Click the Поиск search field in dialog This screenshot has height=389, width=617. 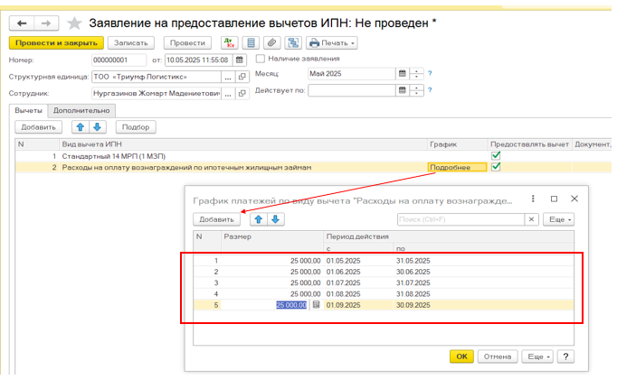pyautogui.click(x=460, y=219)
